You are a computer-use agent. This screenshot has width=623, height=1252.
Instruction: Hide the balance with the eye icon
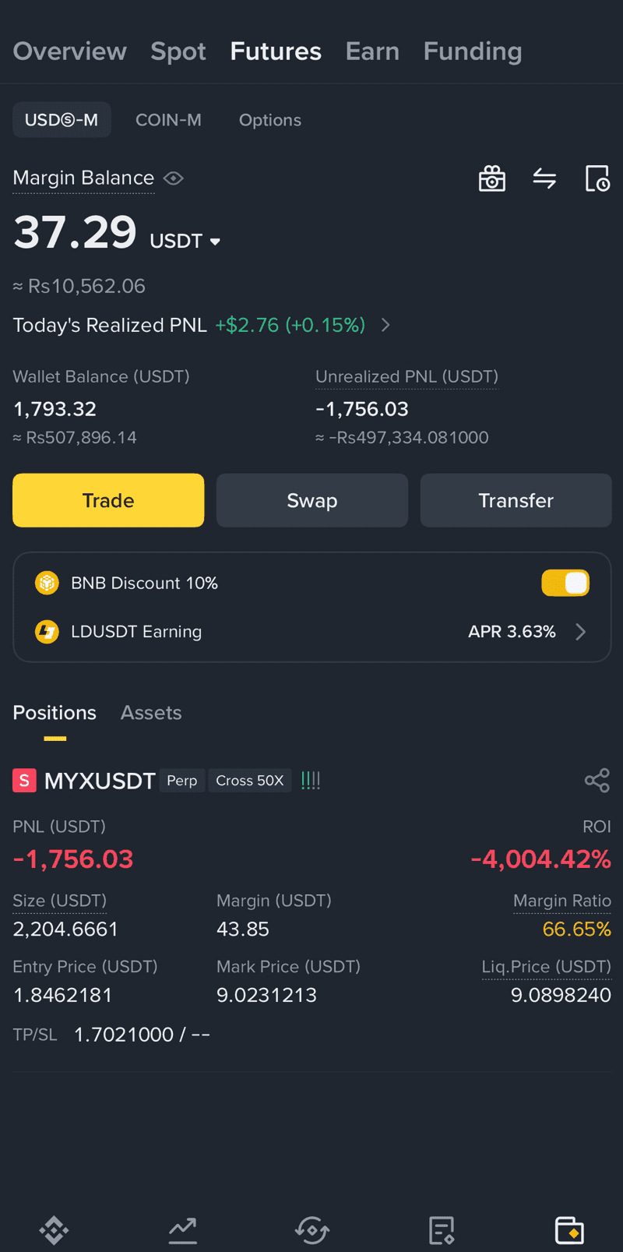[x=174, y=178]
